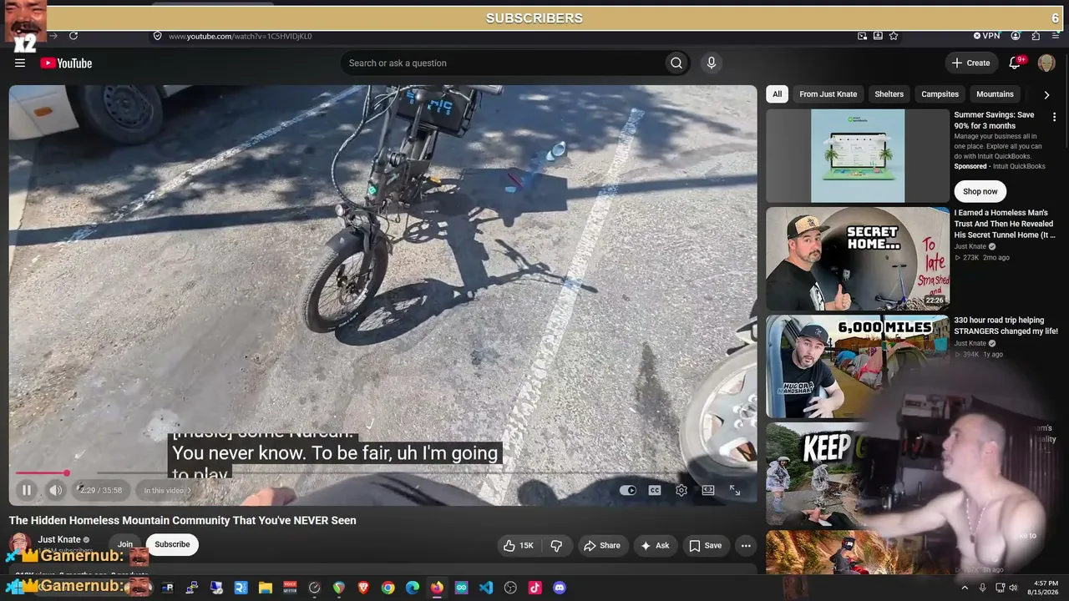Screen dimensions: 1069x601
Task: Go to the YouTube home logo
Action: click(66, 63)
